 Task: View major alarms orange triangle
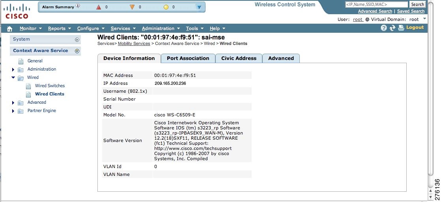[x=132, y=7]
